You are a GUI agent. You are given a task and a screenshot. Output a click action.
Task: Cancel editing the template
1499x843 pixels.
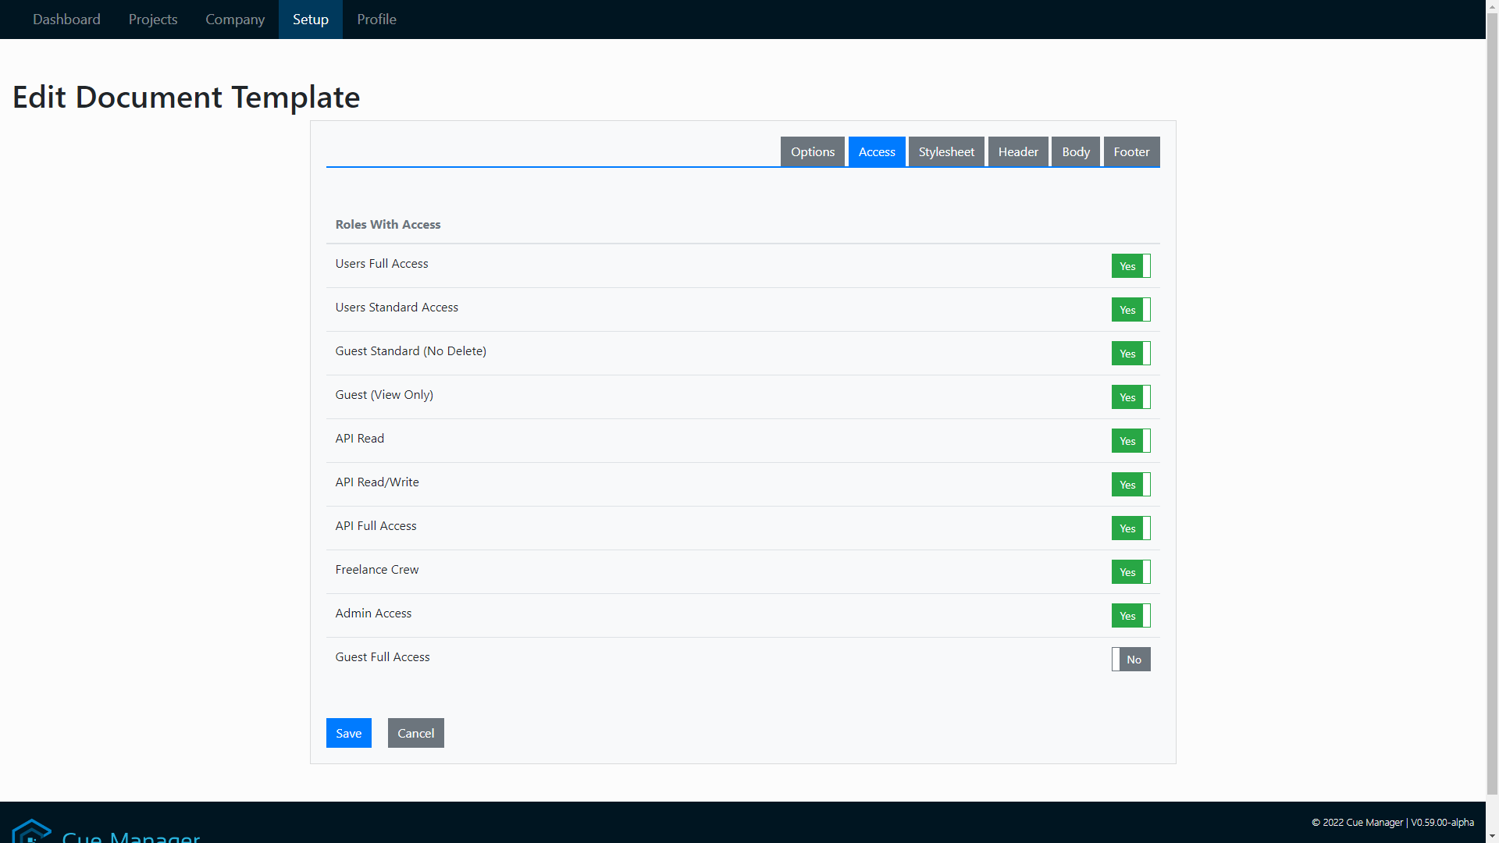(x=415, y=732)
